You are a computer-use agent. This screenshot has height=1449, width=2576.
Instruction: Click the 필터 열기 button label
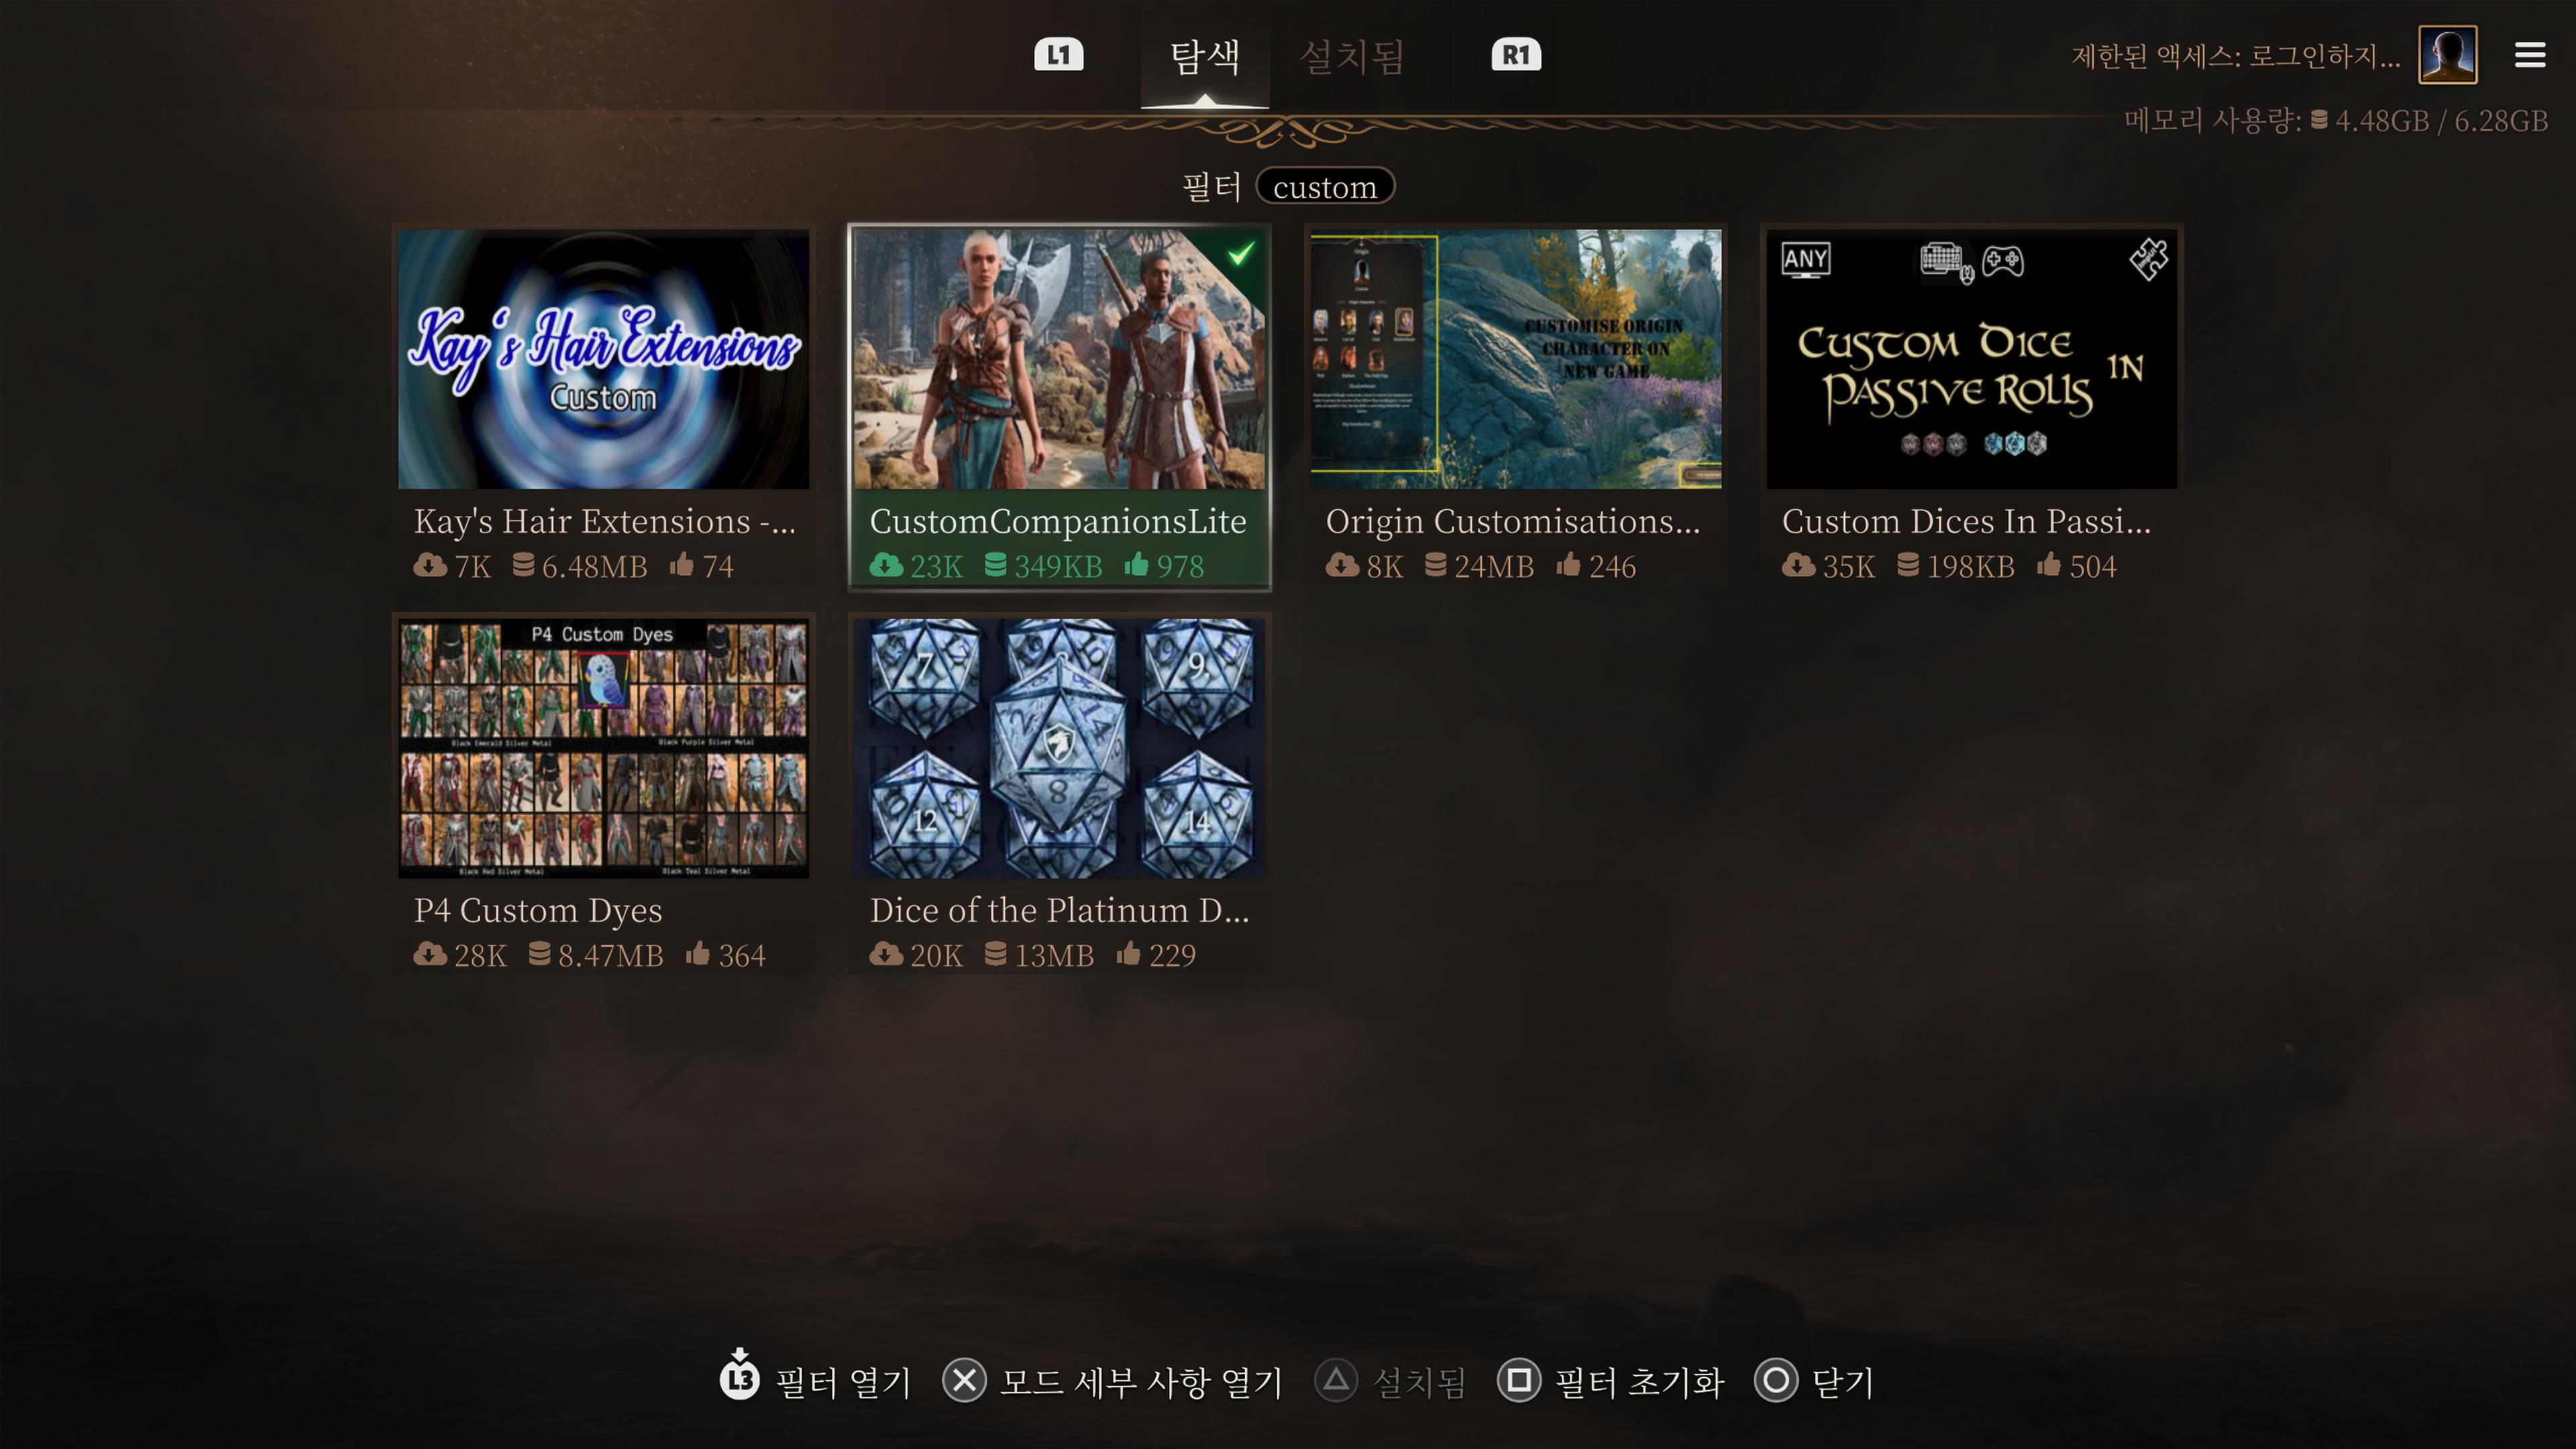[843, 1383]
